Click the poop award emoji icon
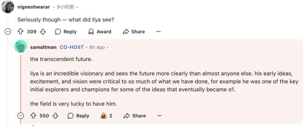The height and width of the screenshot is (126, 305). pos(104,116)
